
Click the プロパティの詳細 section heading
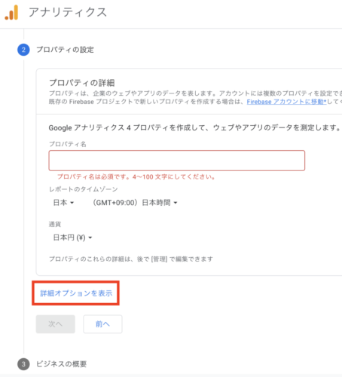click(82, 83)
